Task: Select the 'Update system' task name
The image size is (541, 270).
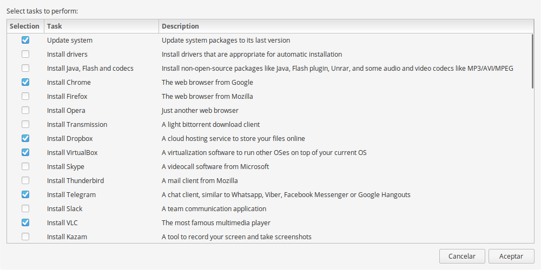Action: (70, 40)
